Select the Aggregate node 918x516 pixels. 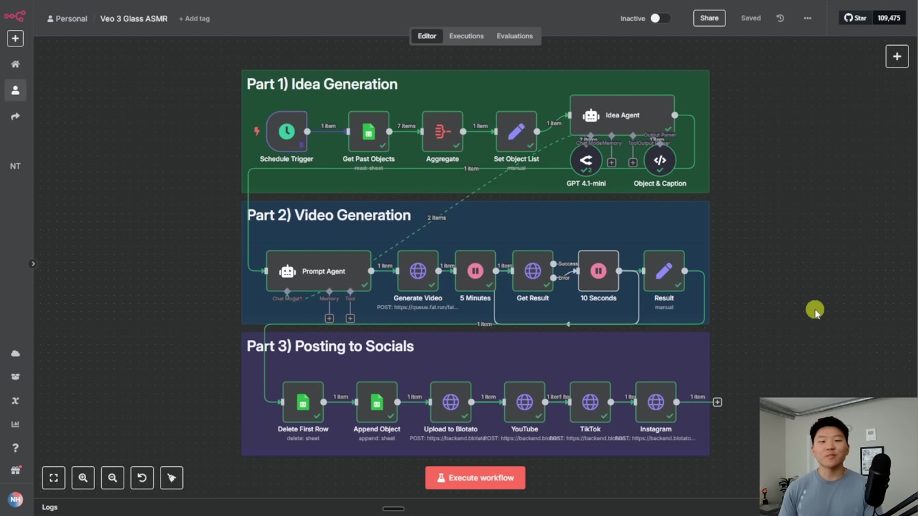point(443,132)
